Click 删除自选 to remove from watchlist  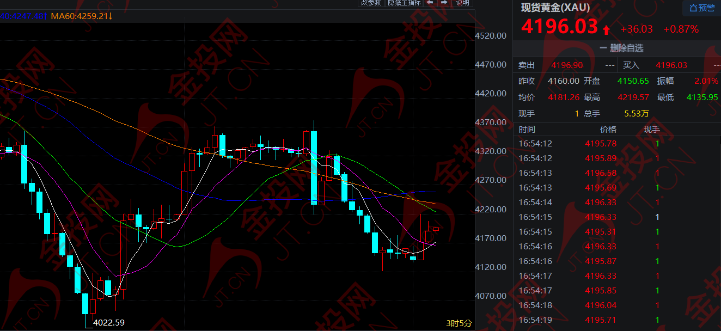(621, 48)
